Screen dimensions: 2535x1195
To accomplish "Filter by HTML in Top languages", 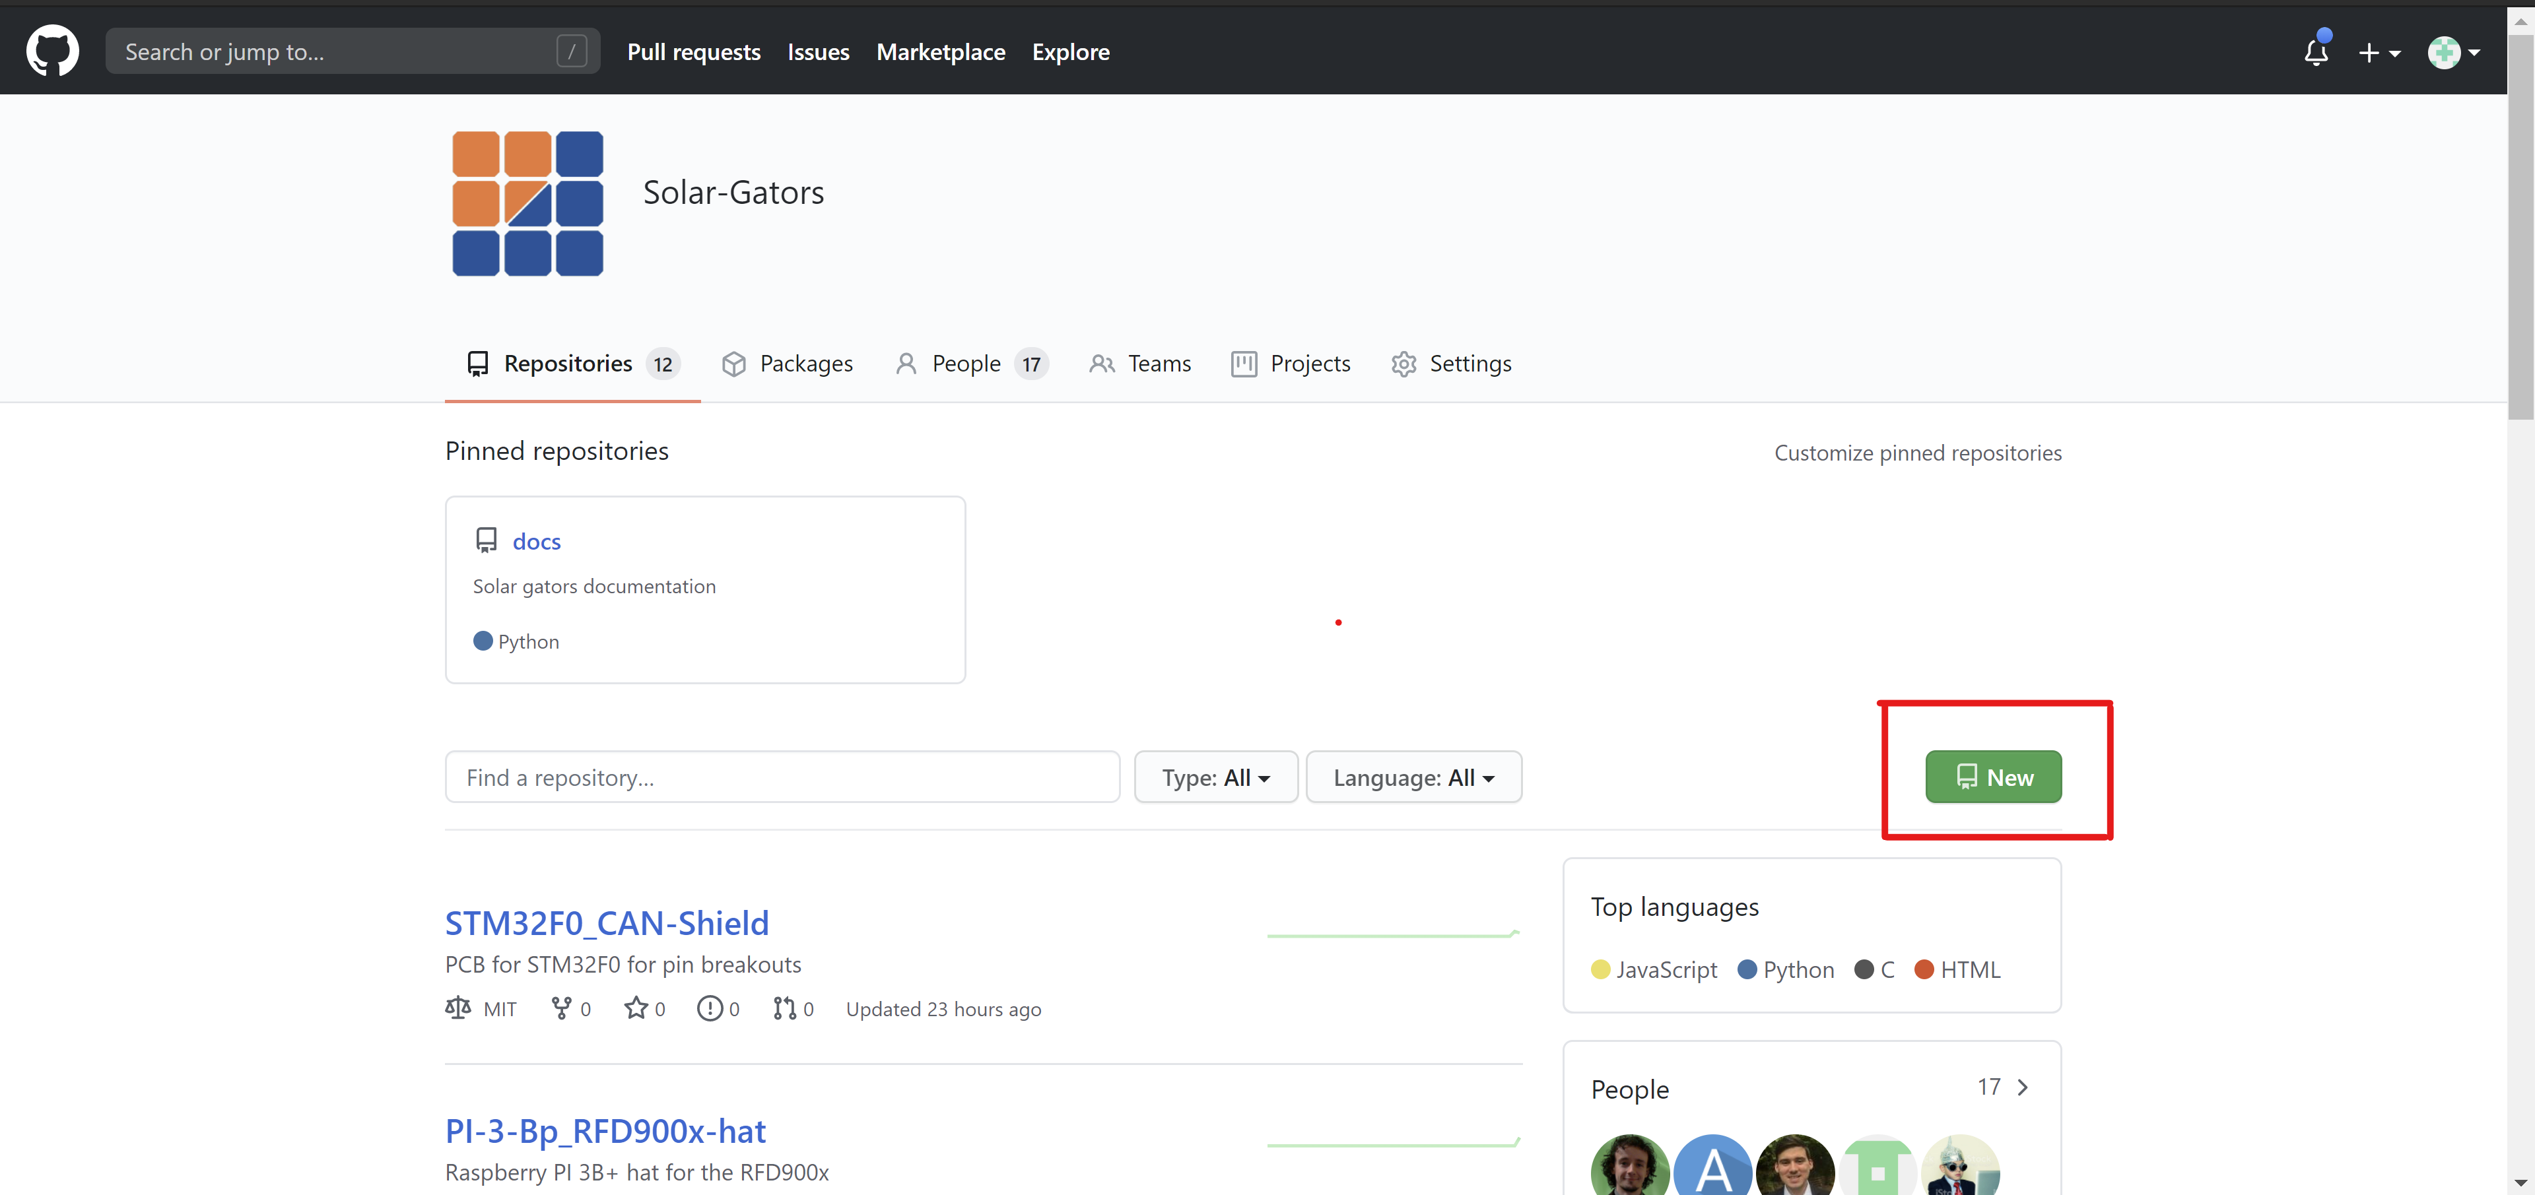I will tap(1957, 969).
